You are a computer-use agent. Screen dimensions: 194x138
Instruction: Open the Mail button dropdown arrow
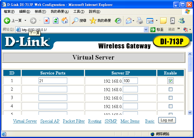point(133,21)
